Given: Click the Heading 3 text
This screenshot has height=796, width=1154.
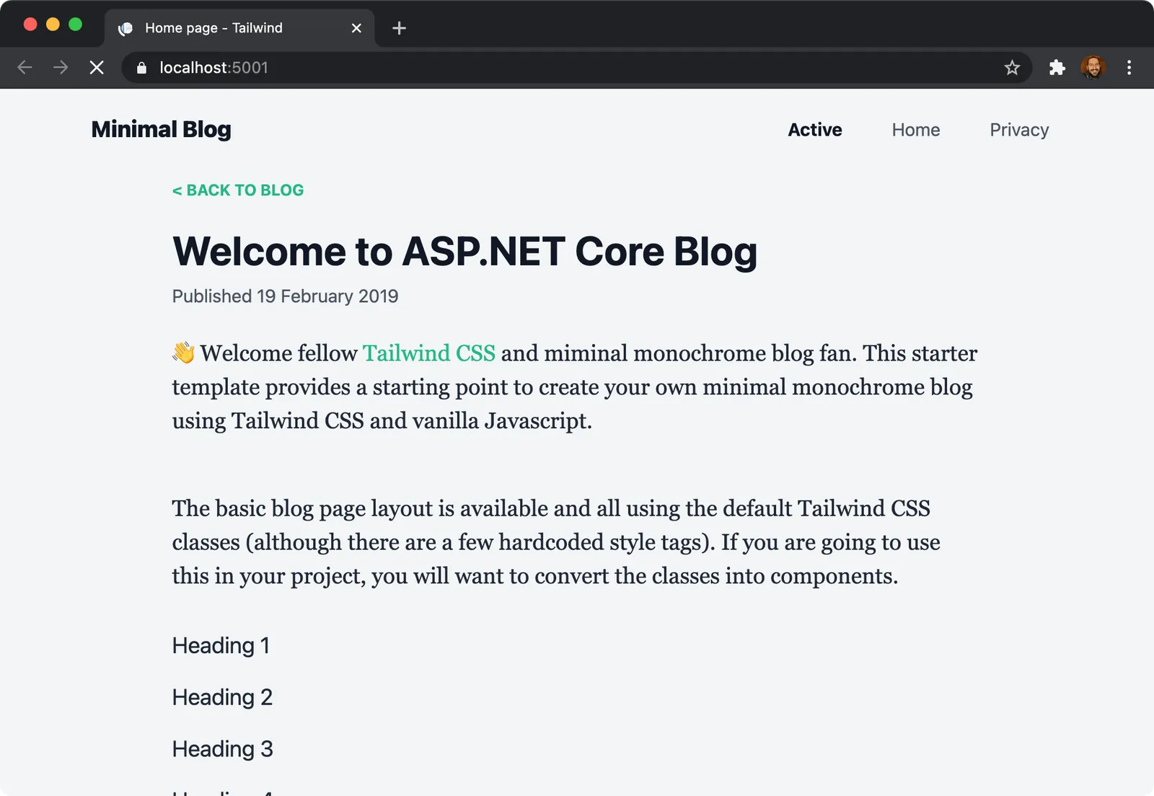Looking at the screenshot, I should tap(222, 749).
